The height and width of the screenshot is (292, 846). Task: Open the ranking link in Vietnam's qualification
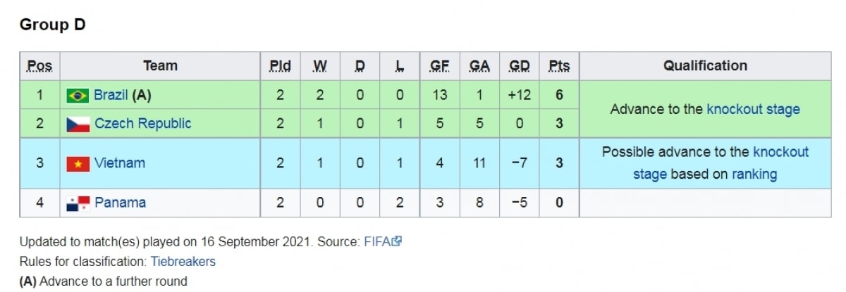pyautogui.click(x=754, y=174)
